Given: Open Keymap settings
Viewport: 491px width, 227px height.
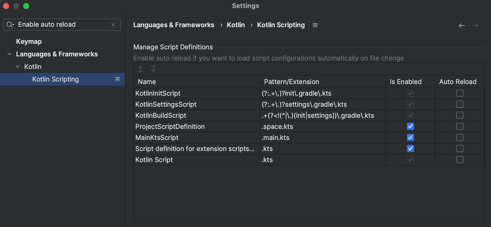Looking at the screenshot, I should (29, 42).
